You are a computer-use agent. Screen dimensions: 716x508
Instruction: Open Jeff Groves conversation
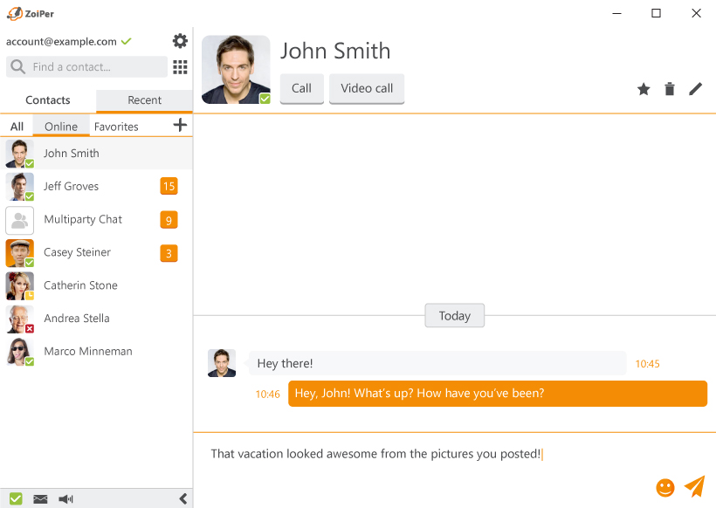pos(72,186)
